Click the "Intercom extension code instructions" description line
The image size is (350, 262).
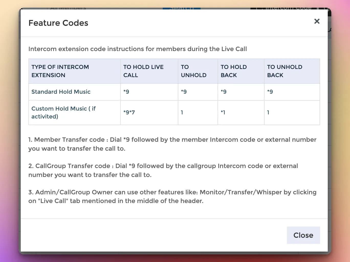tap(138, 49)
